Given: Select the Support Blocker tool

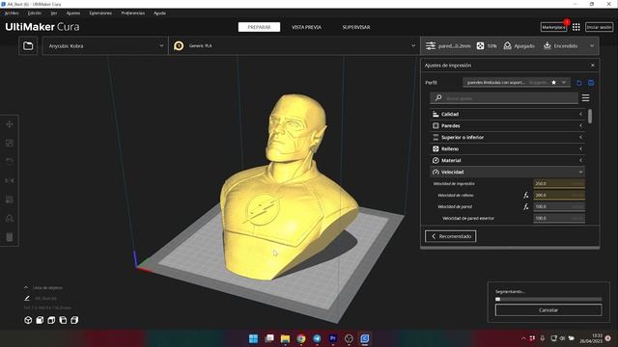Looking at the screenshot, I should pos(10,218).
